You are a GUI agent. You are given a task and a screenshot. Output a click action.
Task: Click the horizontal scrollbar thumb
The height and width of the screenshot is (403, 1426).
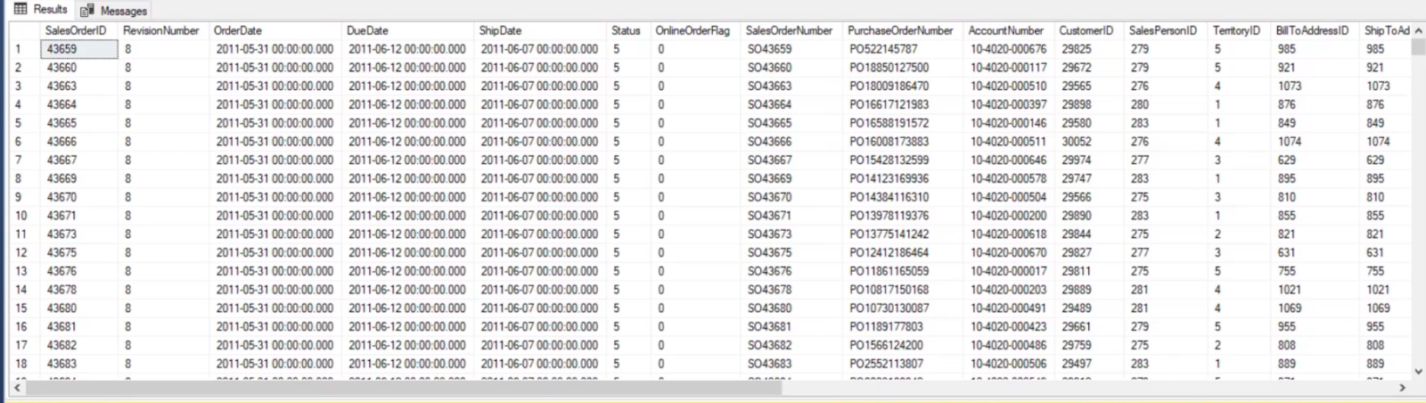pyautogui.click(x=403, y=388)
